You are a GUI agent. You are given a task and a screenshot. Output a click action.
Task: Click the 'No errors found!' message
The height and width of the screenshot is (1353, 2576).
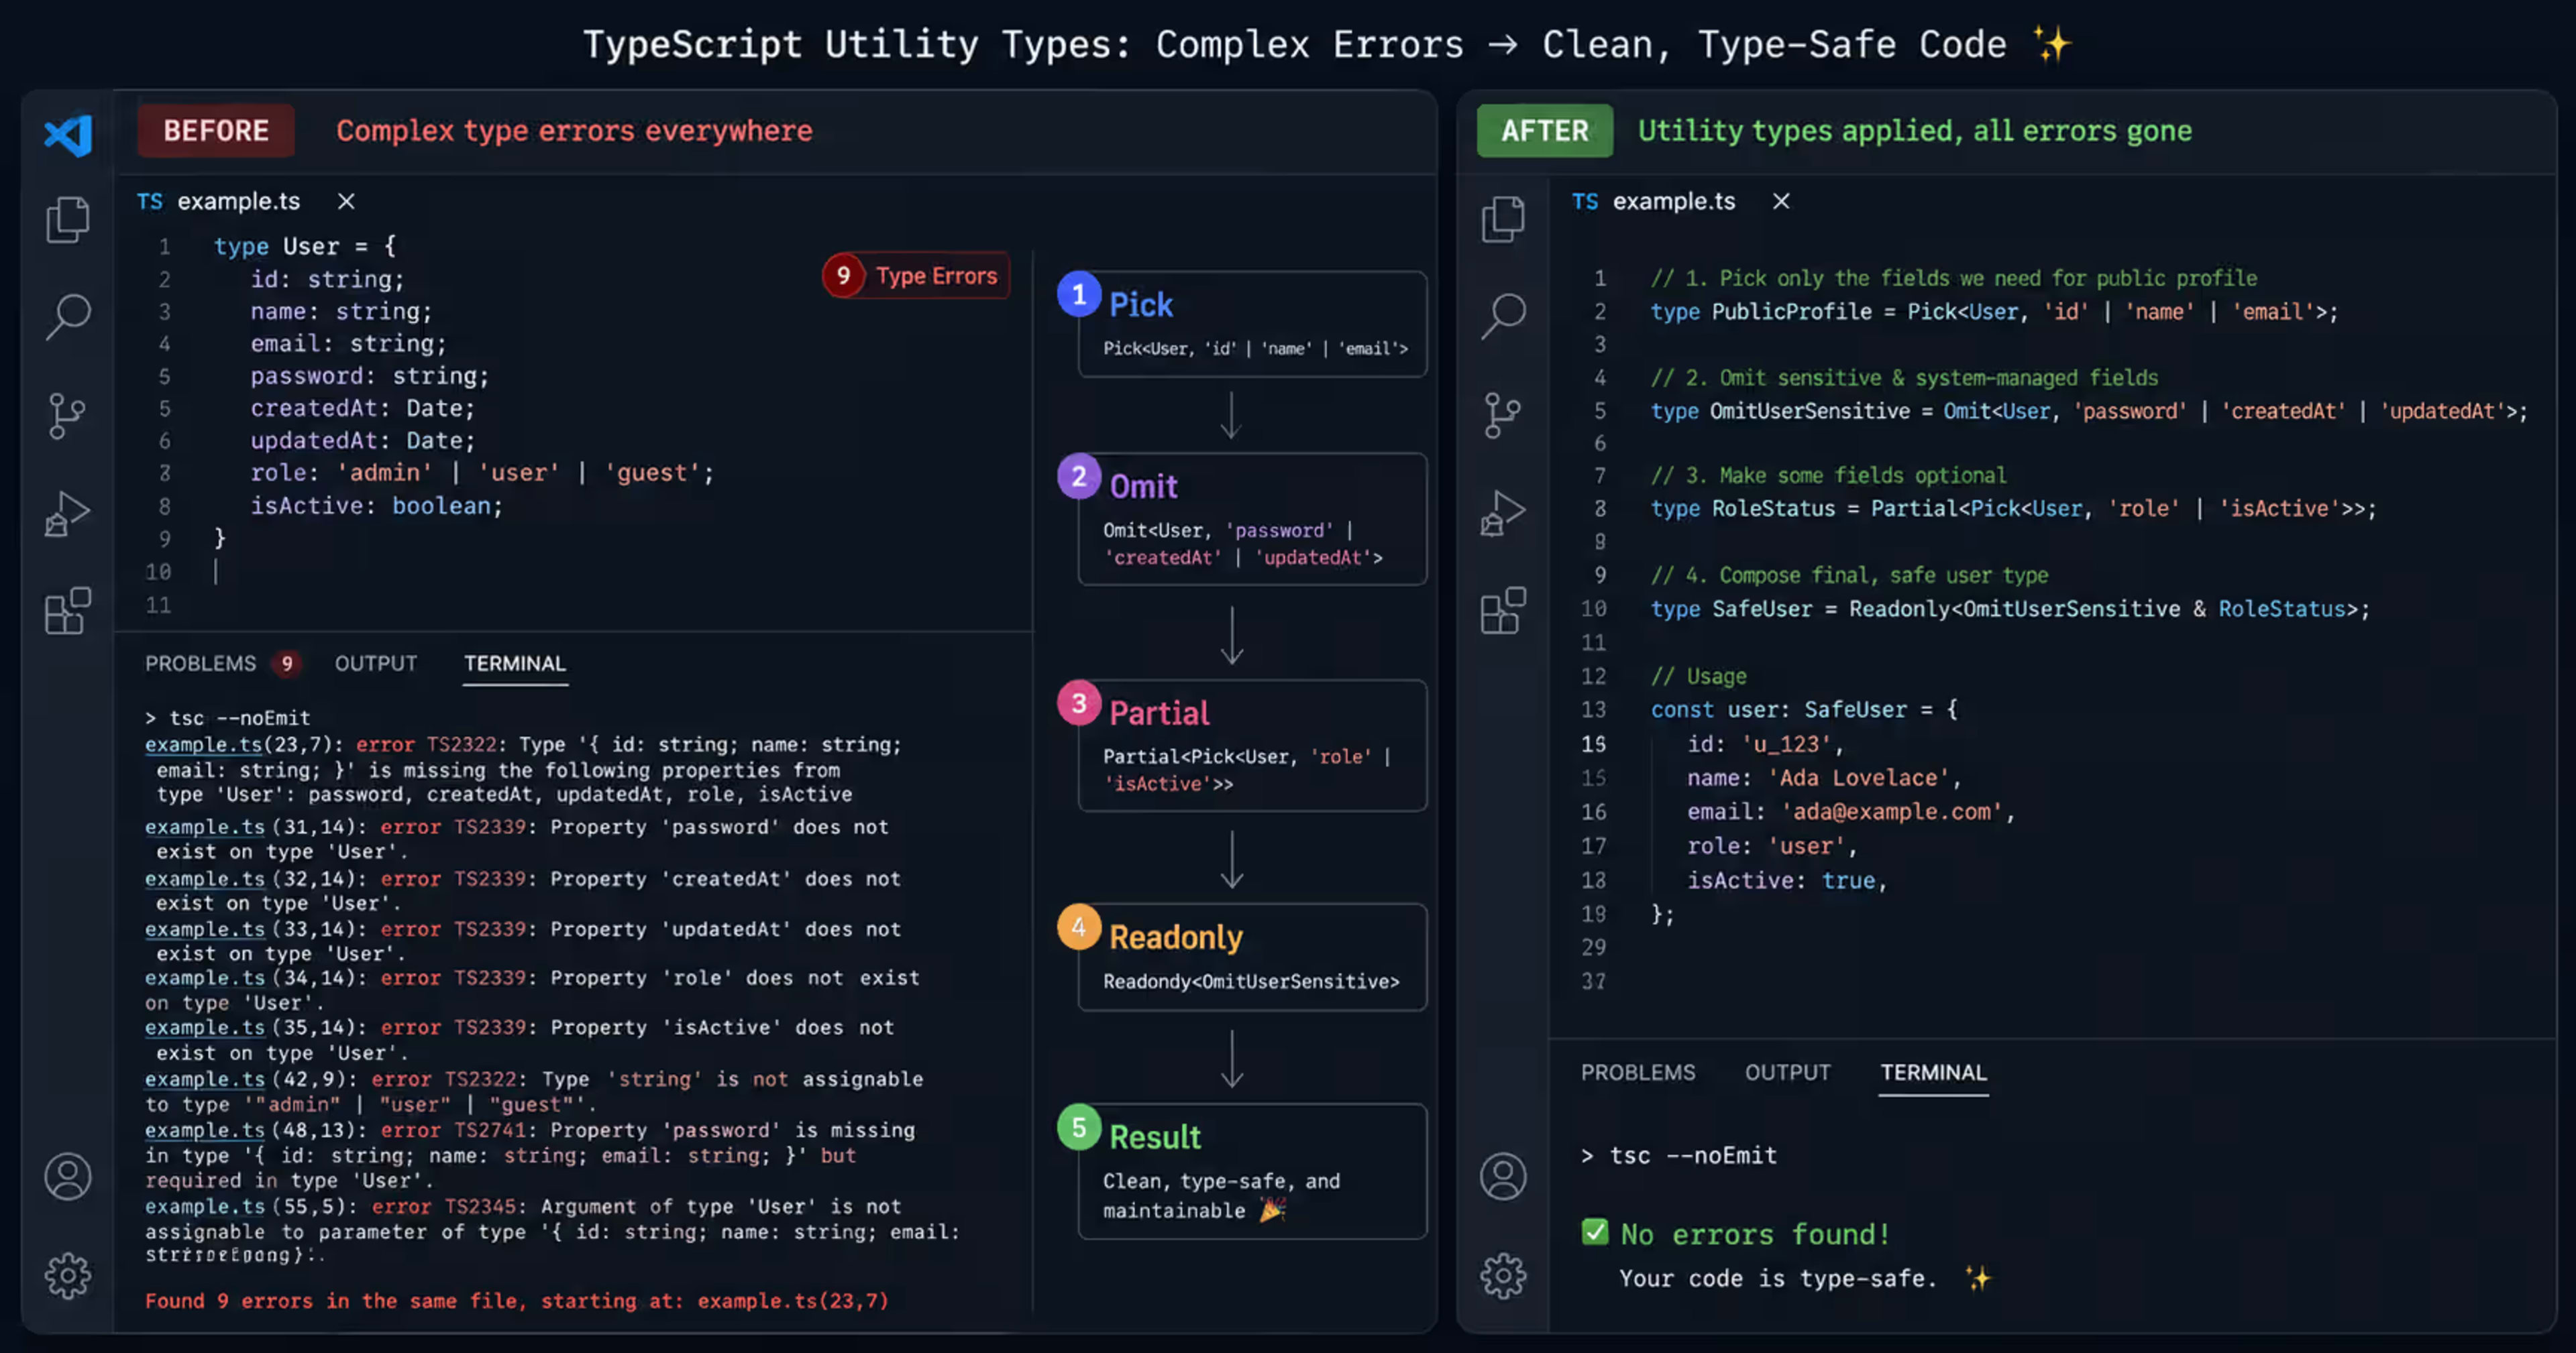[x=1755, y=1234]
